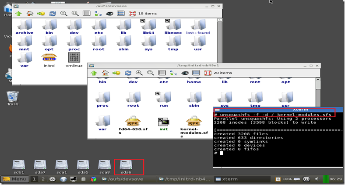
Task: Click the 06:29 clock
Action: coord(335,179)
